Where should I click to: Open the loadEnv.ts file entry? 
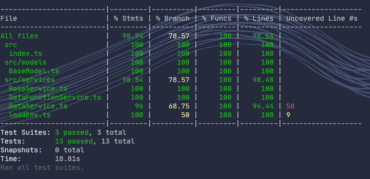click(30, 115)
